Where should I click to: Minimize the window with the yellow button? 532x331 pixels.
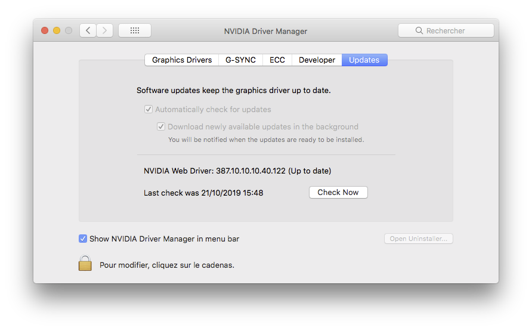point(57,30)
